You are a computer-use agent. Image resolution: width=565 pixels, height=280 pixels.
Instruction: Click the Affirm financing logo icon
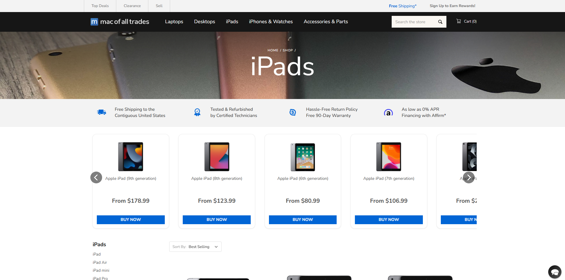pyautogui.click(x=388, y=113)
